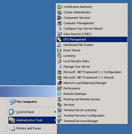Image resolution: width=132 pixels, height=134 pixels.
Task: Select Administrative Tools in Start menu
Action: click(32, 120)
